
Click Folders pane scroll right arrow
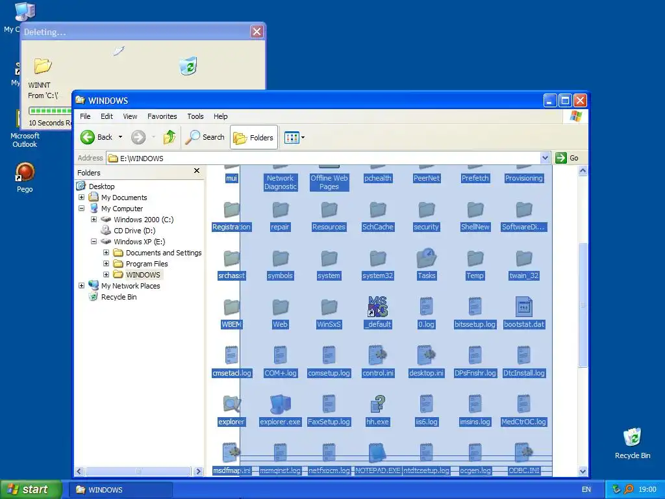[198, 471]
